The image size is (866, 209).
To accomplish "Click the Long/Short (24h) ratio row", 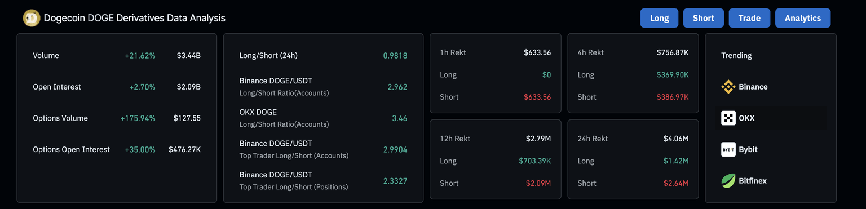I will tap(323, 56).
